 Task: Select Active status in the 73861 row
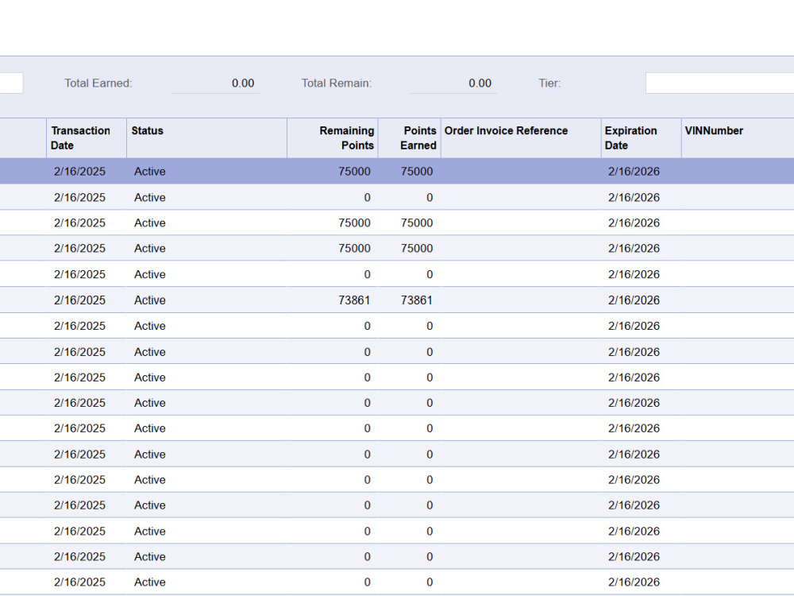150,300
